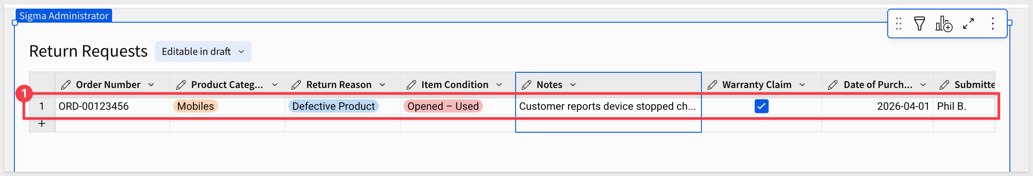1033x176 pixels.
Task: Click the Return Requests table title
Action: click(89, 51)
